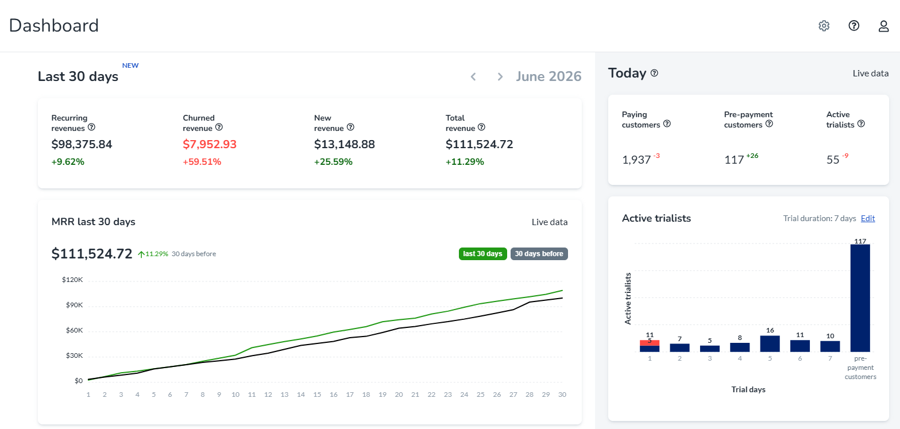The image size is (900, 429).
Task: Show help for Active trialists metric
Action: pyautogui.click(x=861, y=124)
